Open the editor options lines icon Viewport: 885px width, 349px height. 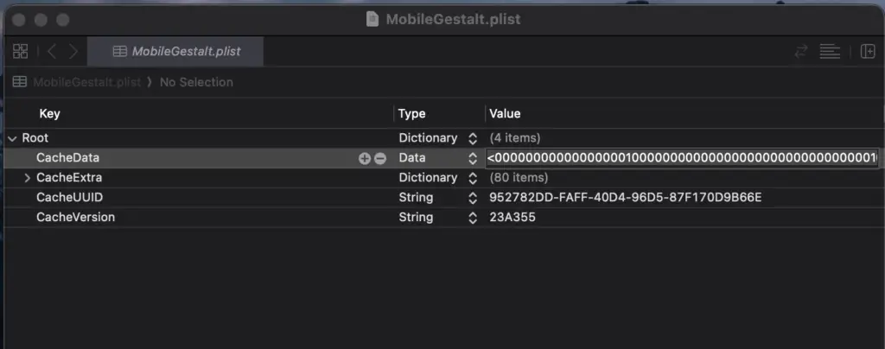coord(830,51)
